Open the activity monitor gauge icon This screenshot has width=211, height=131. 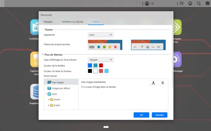click(x=190, y=3)
